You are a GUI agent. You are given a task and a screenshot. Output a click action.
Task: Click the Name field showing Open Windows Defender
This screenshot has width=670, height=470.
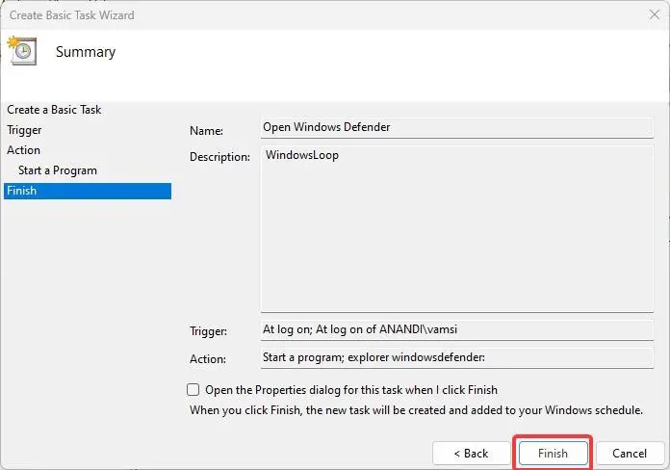pyautogui.click(x=457, y=127)
